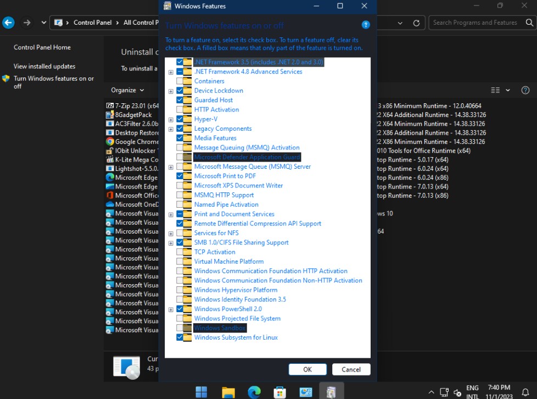The width and height of the screenshot is (537, 399).
Task: Expand the Legacy Components node
Action: coord(171,129)
